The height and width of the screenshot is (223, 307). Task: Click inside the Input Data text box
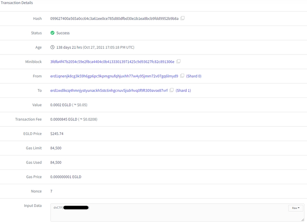171,215
